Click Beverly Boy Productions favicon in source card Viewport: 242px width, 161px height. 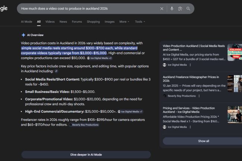[165, 96]
